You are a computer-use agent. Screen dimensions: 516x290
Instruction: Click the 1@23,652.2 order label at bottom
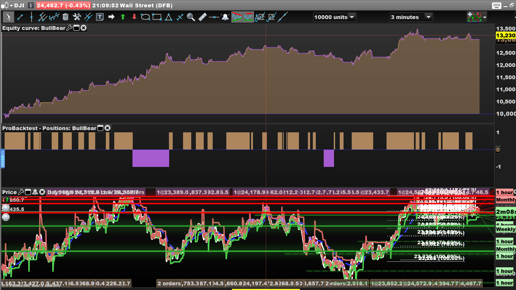(387, 283)
